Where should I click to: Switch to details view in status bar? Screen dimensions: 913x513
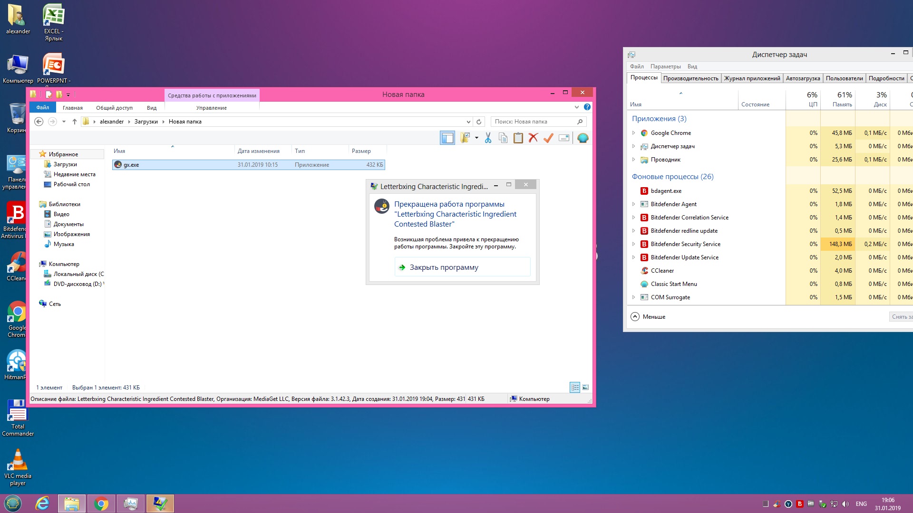[575, 388]
